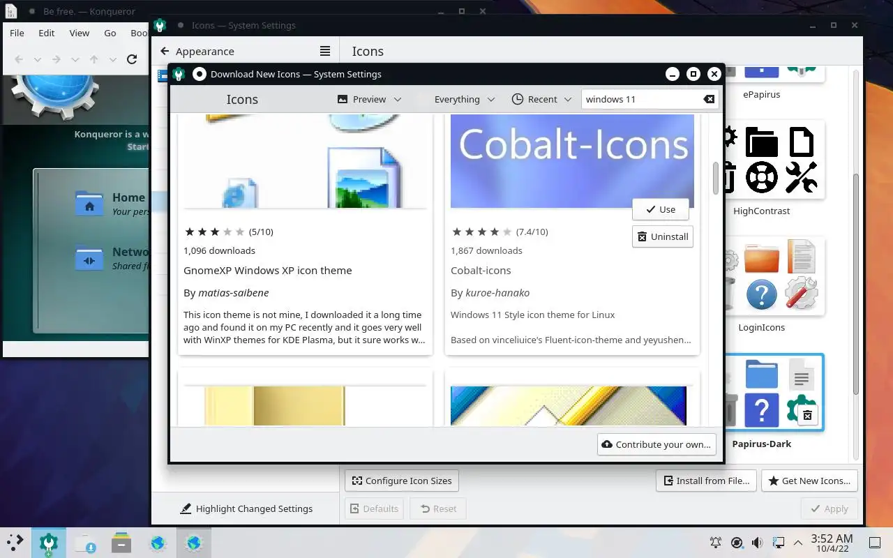Click Use button for Cobalt-icons
This screenshot has width=893, height=558.
point(661,209)
